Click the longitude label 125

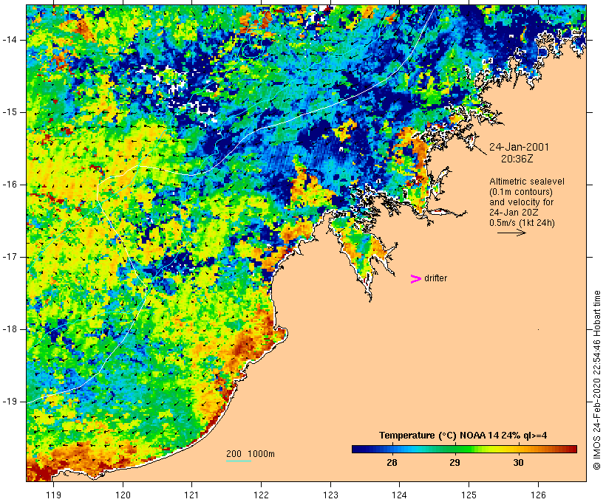point(469,495)
